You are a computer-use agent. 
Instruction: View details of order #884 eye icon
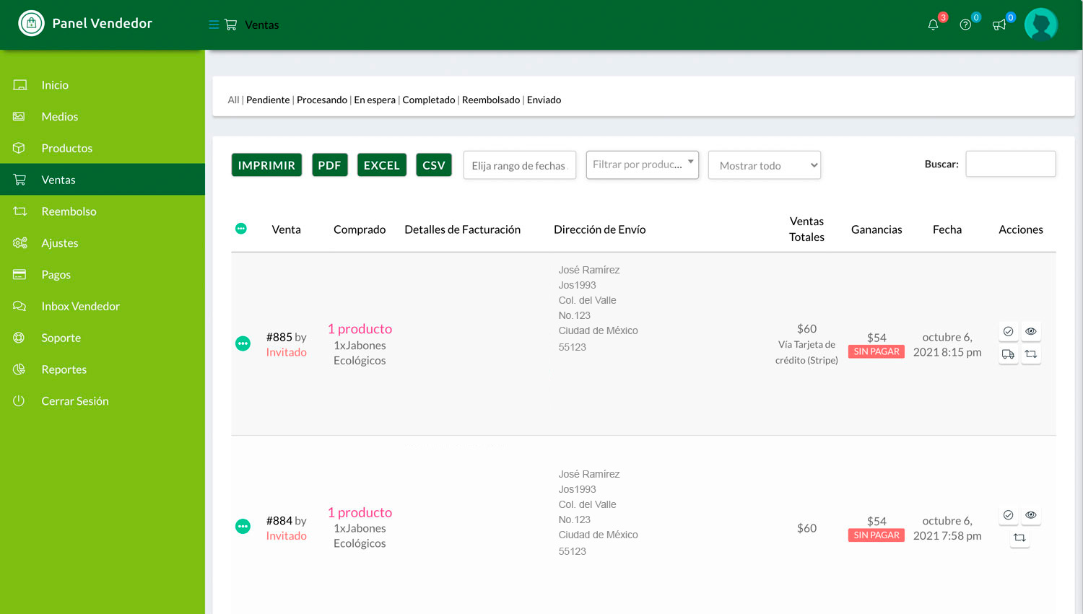coord(1031,515)
